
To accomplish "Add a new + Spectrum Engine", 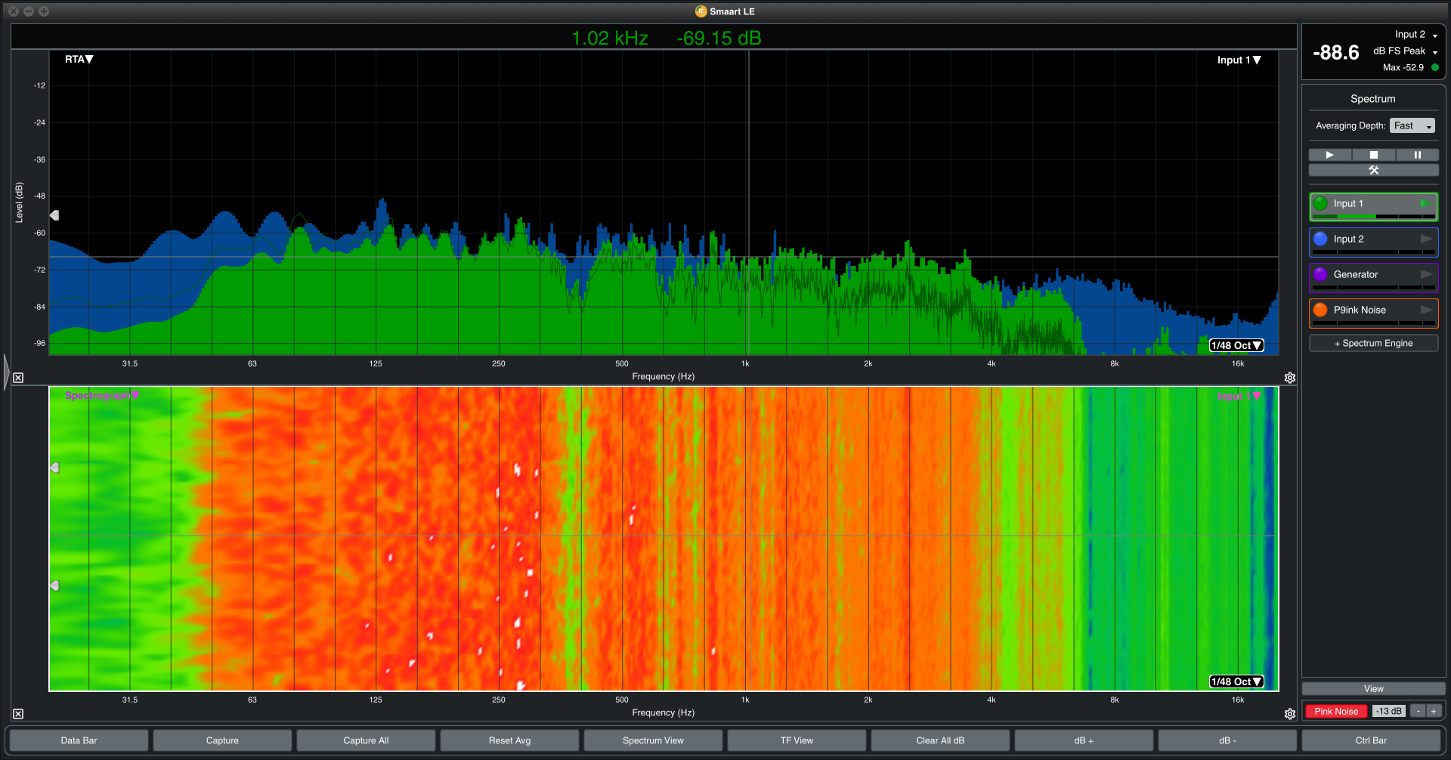I will pos(1373,343).
